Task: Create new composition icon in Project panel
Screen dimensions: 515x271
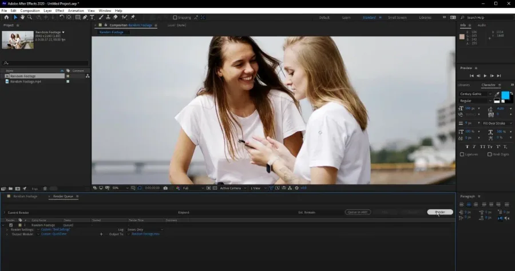Action: (18, 189)
